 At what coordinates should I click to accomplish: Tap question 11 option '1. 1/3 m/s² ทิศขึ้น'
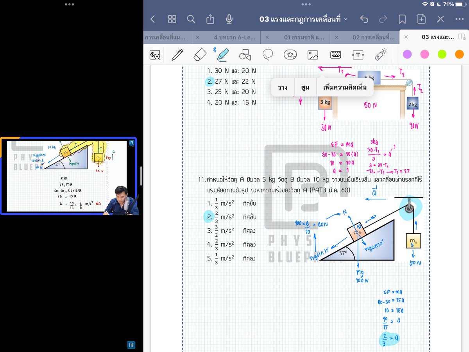pyautogui.click(x=232, y=204)
